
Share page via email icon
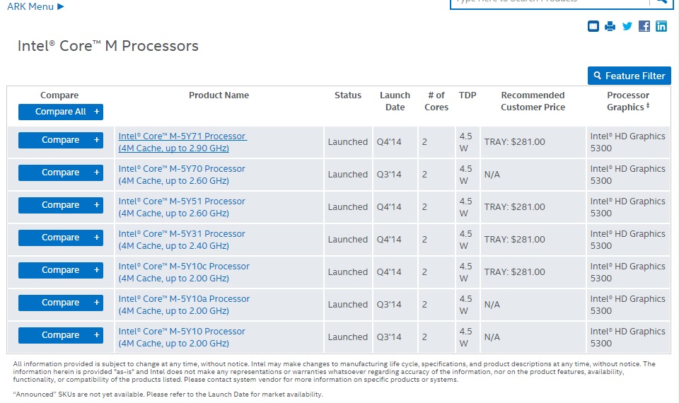coord(593,26)
